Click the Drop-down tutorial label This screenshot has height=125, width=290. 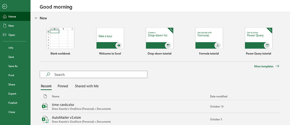coord(159,54)
